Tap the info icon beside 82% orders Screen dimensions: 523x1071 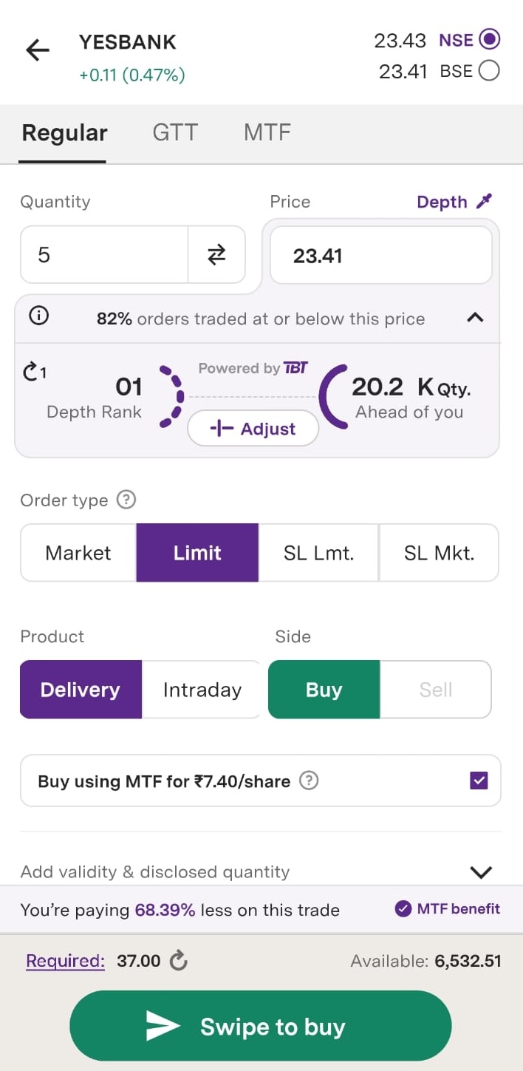point(38,317)
